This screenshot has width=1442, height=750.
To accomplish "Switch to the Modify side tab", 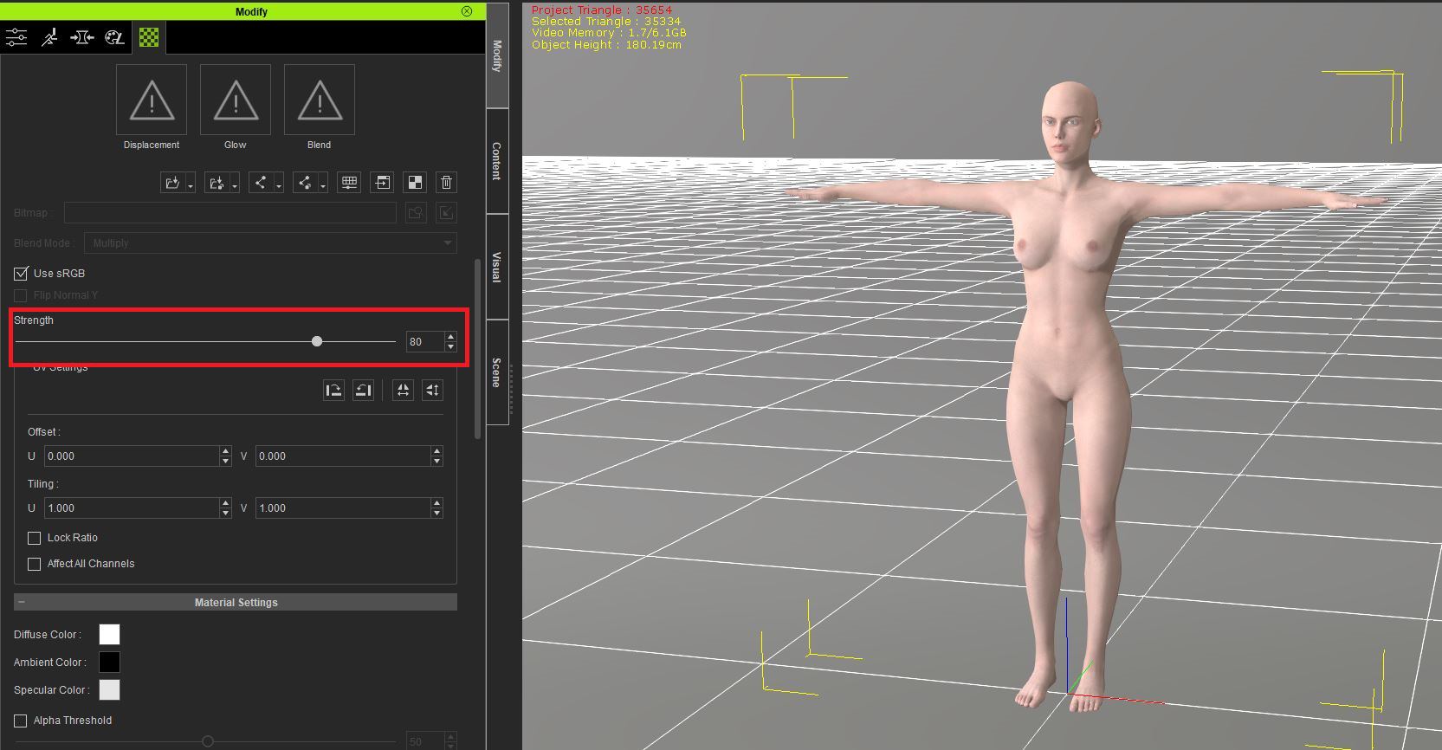I will [497, 56].
